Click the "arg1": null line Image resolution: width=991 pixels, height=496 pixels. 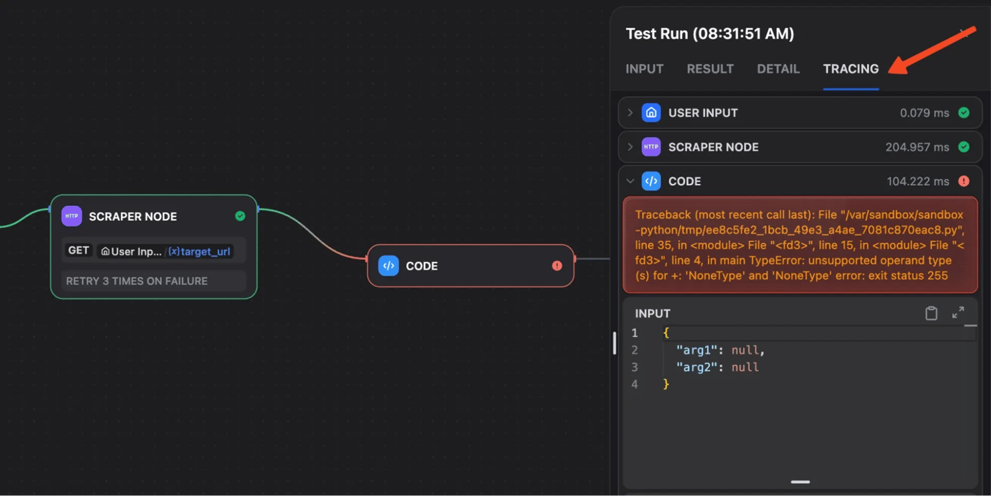pos(720,350)
